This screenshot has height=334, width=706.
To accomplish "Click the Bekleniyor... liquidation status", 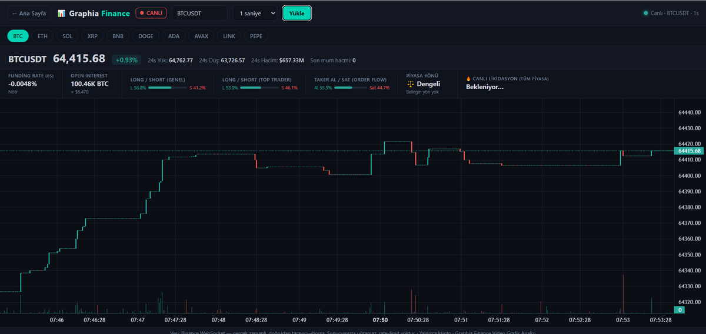I will point(485,87).
